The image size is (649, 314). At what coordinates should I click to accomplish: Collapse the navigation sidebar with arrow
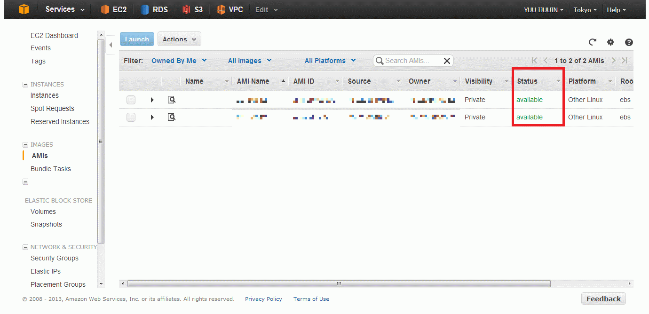[111, 45]
